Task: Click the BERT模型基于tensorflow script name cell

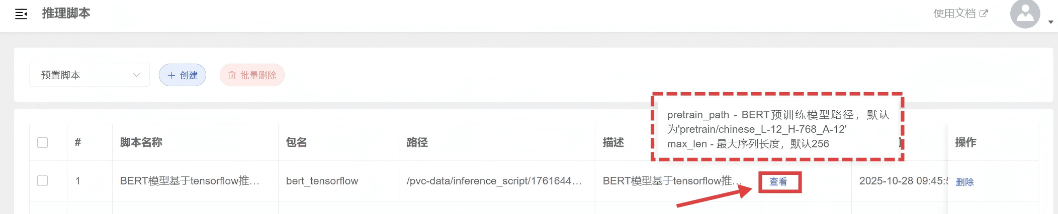Action: tap(190, 181)
